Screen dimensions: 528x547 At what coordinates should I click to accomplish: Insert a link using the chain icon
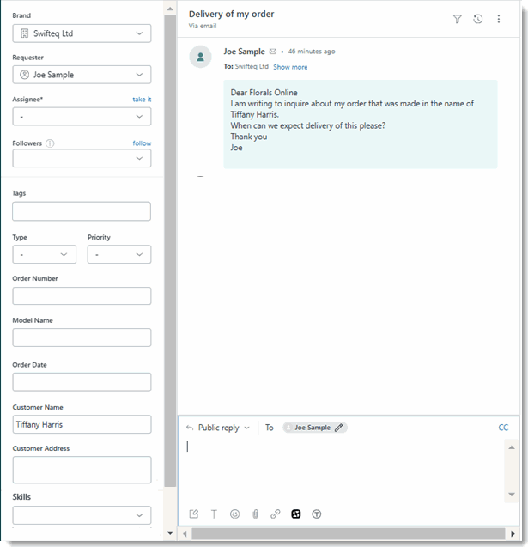(x=276, y=514)
